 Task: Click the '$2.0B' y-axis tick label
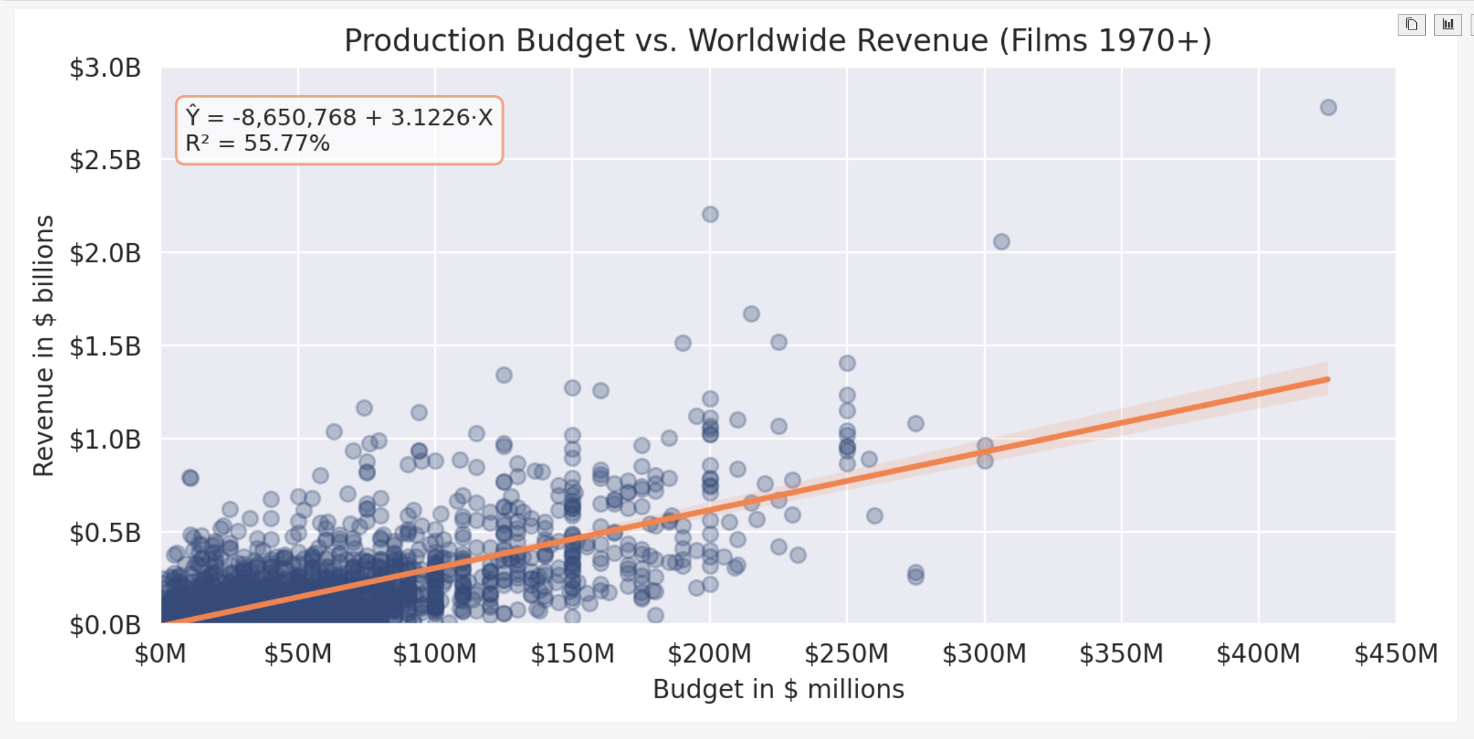(105, 253)
